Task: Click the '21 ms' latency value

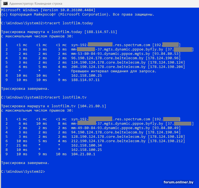Action: click(22, 145)
